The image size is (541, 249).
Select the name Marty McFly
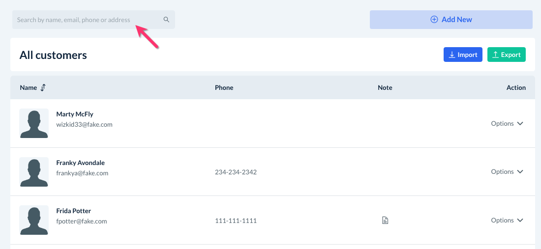coord(75,114)
